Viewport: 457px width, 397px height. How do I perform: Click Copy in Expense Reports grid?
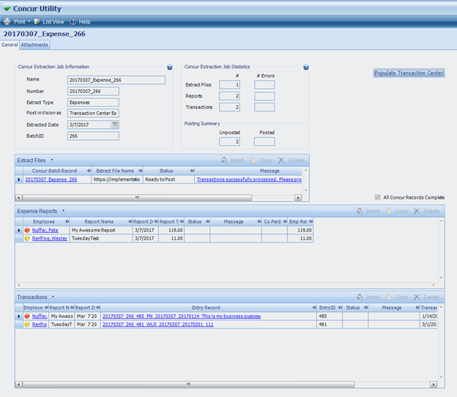pyautogui.click(x=397, y=211)
